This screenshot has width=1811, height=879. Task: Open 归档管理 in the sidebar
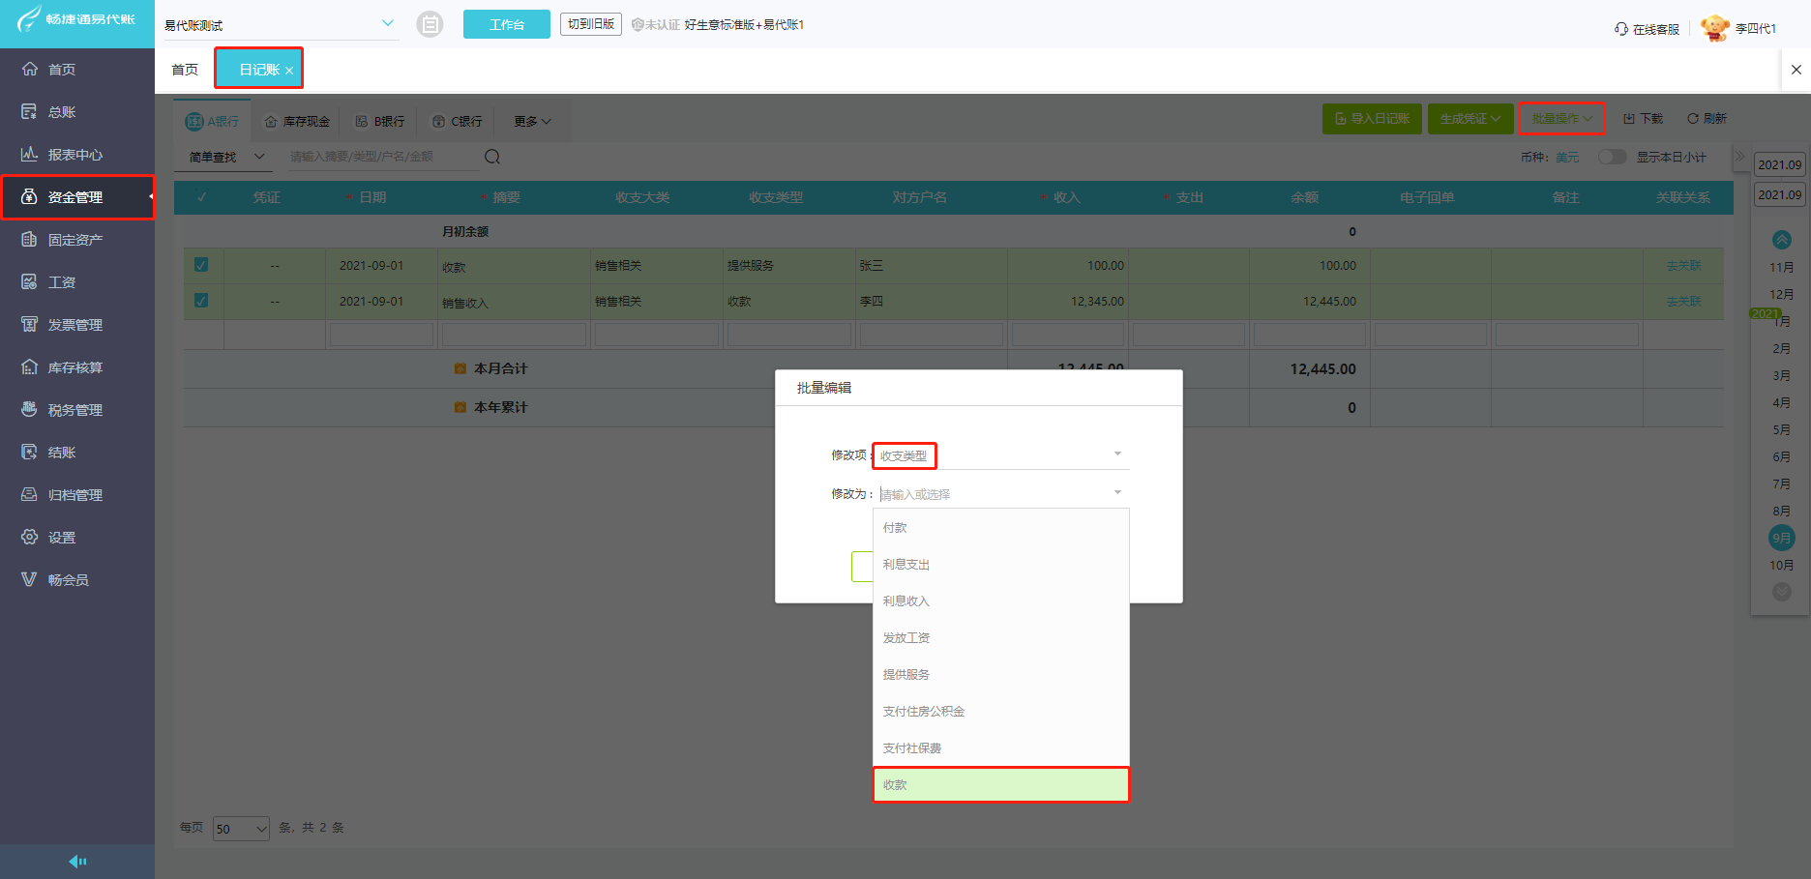click(x=77, y=495)
